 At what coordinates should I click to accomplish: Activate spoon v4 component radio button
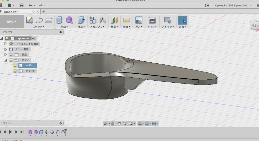tap(34, 39)
